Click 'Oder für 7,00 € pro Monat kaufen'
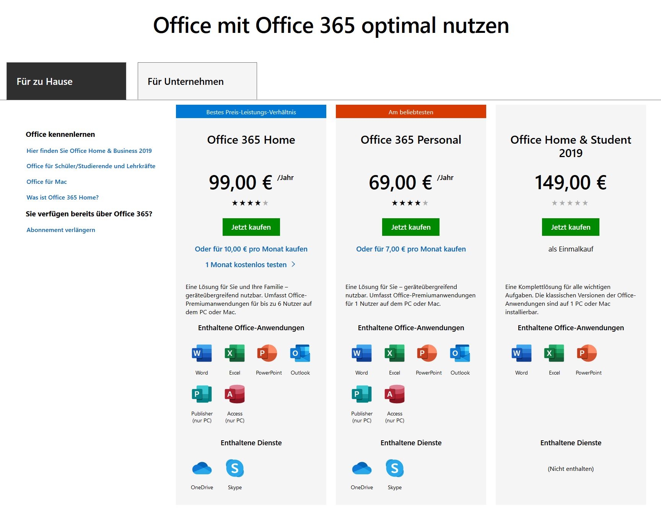Viewport: 661px width, 511px height. click(411, 249)
